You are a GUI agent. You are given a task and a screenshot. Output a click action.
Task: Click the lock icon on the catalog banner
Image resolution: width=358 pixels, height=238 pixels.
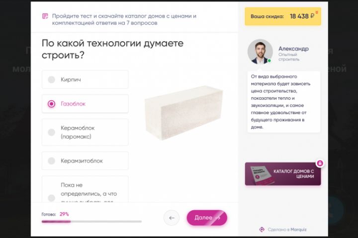click(x=320, y=163)
